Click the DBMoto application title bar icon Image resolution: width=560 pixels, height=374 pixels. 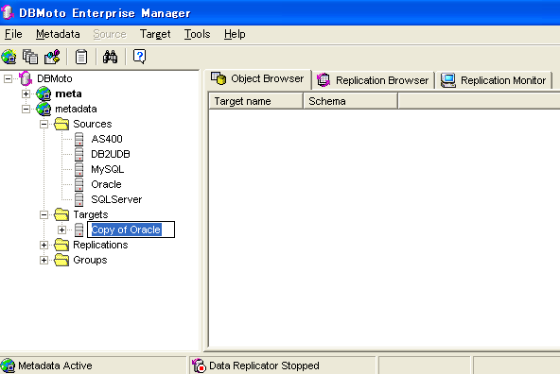click(x=8, y=13)
